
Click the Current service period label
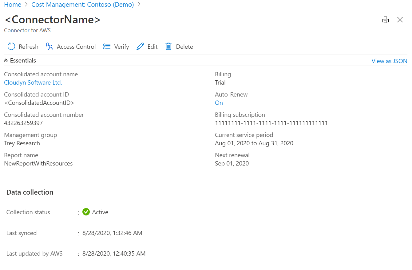click(244, 135)
